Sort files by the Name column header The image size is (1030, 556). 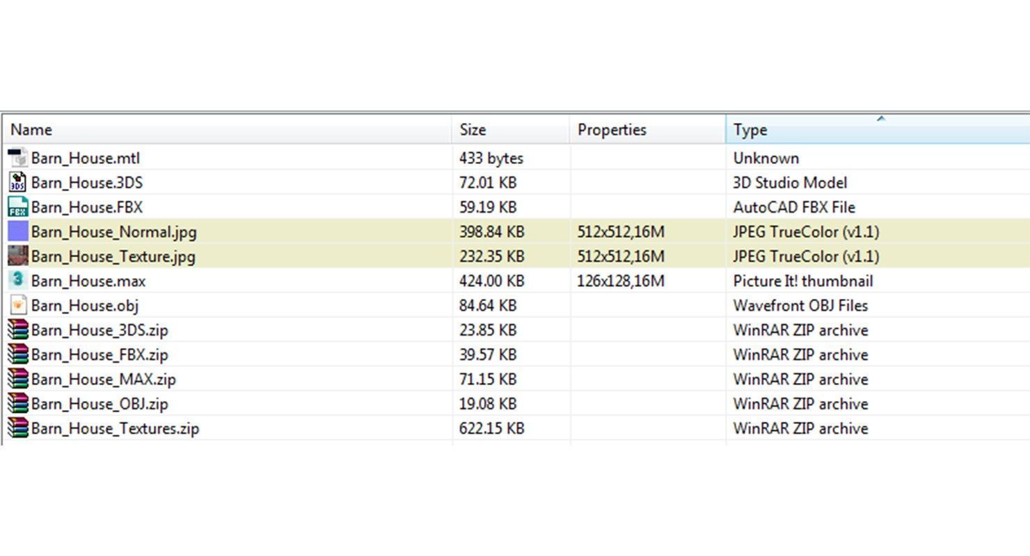(31, 130)
